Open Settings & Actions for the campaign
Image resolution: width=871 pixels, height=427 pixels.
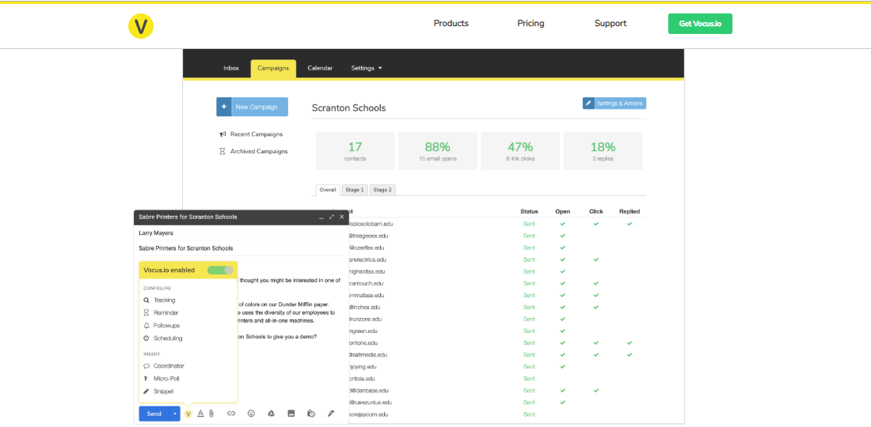pos(614,104)
